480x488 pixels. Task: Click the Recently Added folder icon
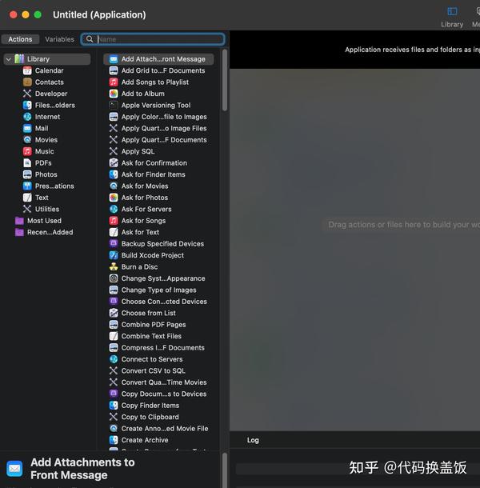click(x=20, y=232)
